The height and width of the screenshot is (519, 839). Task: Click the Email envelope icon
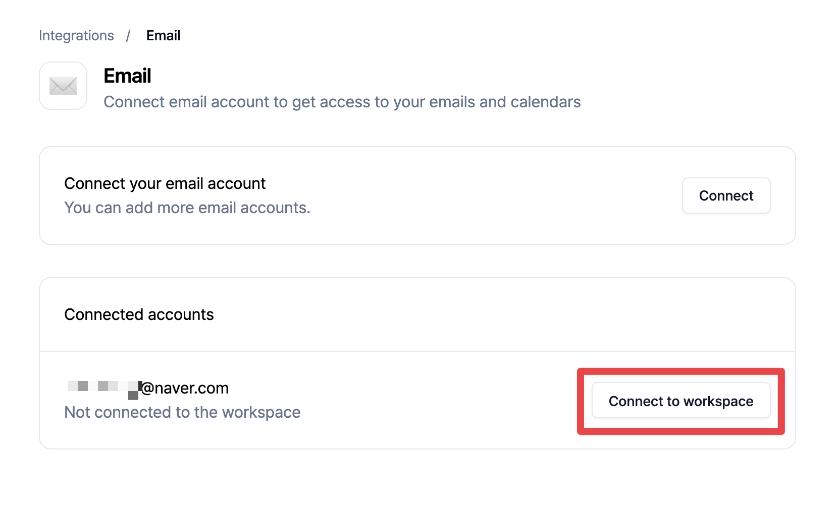pyautogui.click(x=63, y=86)
